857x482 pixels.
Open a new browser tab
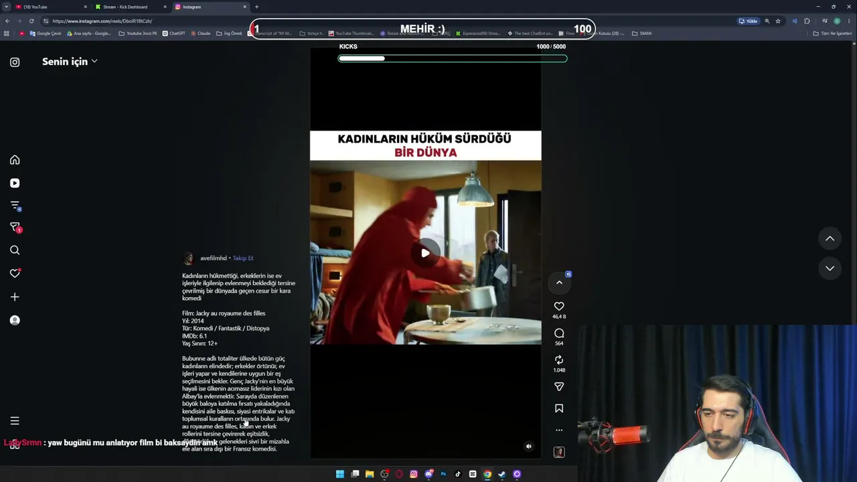256,7
